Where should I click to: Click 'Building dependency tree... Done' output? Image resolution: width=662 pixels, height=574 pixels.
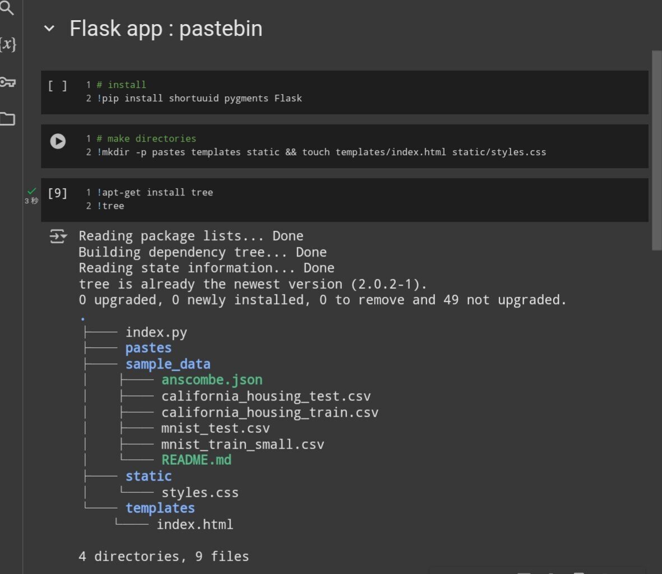click(x=203, y=252)
